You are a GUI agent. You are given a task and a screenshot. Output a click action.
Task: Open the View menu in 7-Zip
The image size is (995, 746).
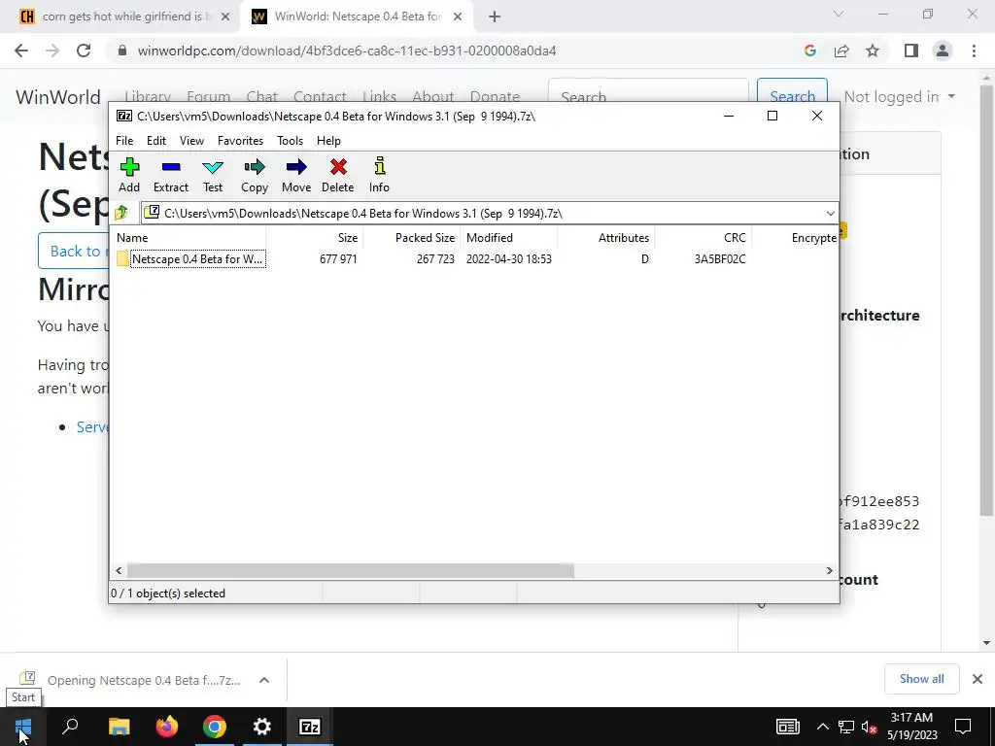click(191, 141)
